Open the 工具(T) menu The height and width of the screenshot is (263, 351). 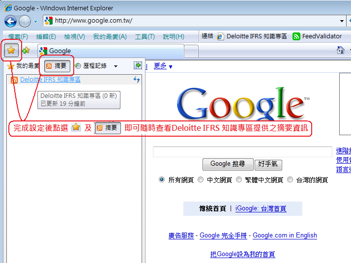click(145, 36)
